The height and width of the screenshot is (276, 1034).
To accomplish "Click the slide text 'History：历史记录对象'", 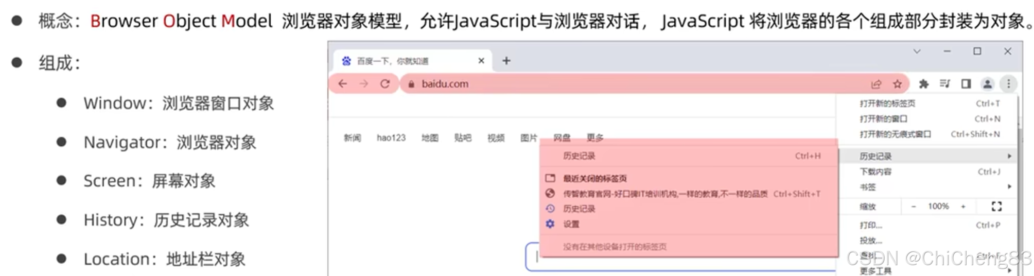I will coord(166,220).
